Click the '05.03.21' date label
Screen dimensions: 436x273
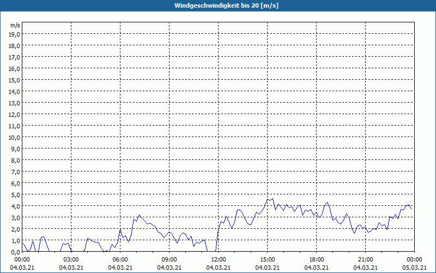[x=414, y=268]
